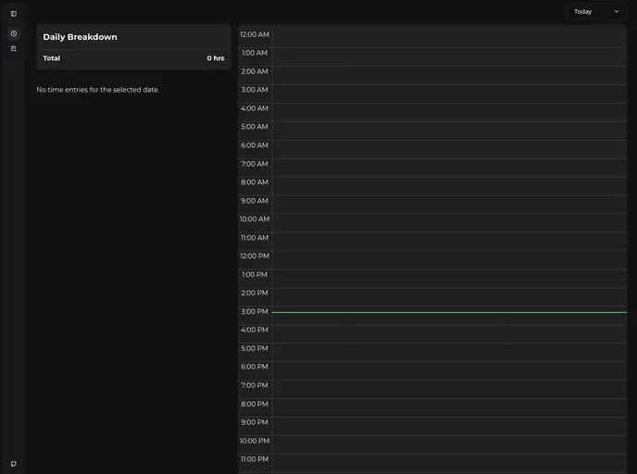Click the 1:00 AM hour label
Viewport: 637px width, 474px height.
click(x=255, y=53)
